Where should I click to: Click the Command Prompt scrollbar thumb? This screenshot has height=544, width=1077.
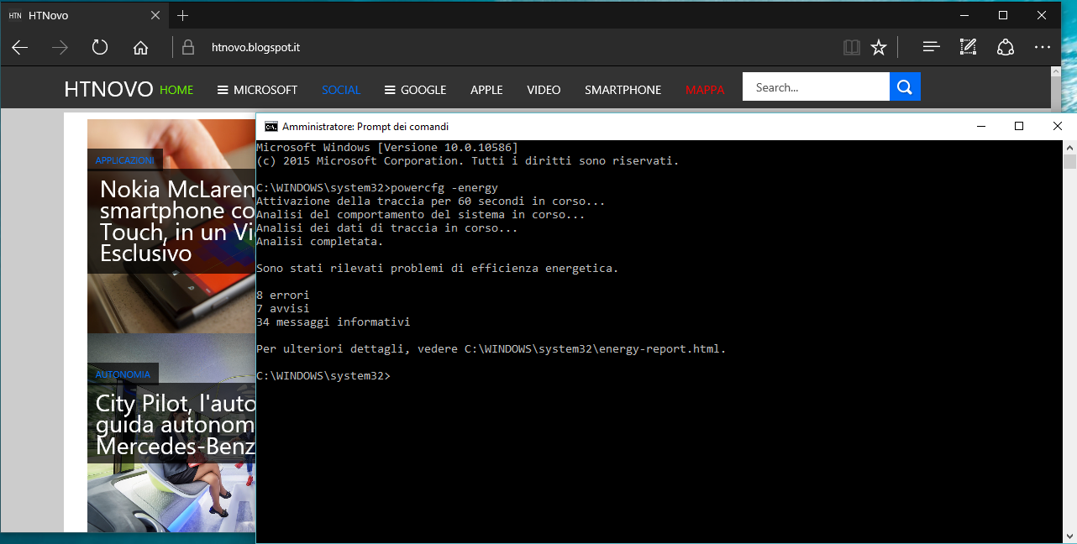click(x=1069, y=162)
